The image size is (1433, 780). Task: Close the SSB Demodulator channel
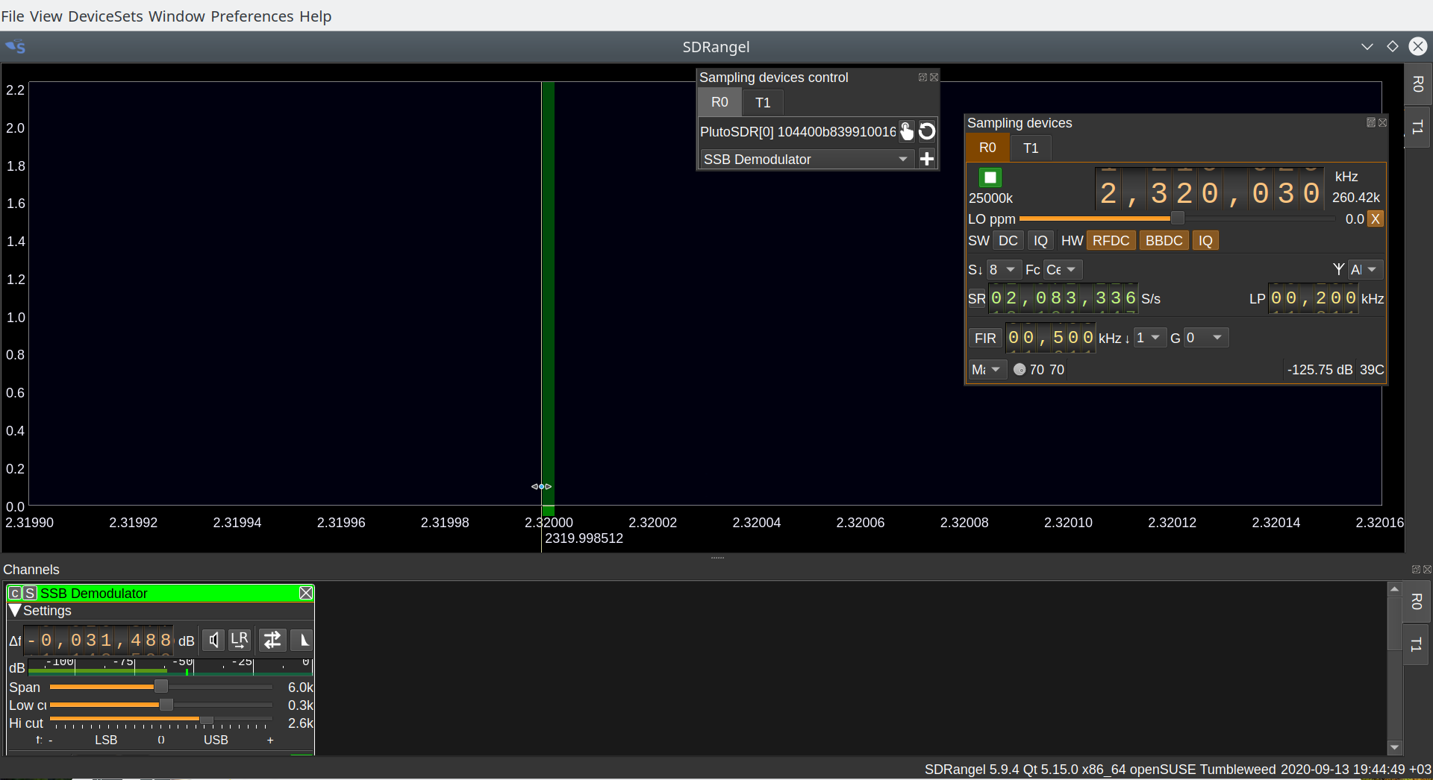(x=306, y=593)
